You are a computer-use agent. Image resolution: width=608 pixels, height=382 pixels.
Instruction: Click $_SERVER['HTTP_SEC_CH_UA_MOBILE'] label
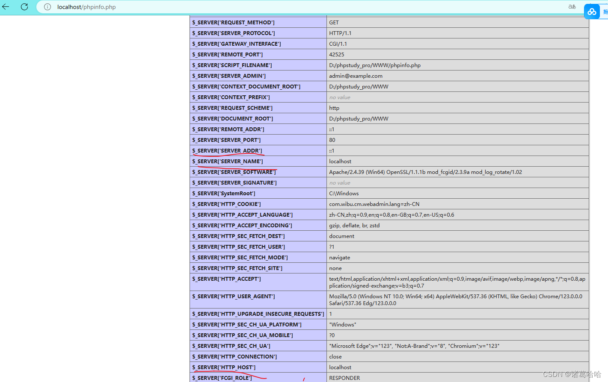(x=243, y=335)
